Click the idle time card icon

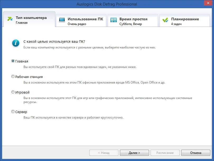click(x=114, y=20)
